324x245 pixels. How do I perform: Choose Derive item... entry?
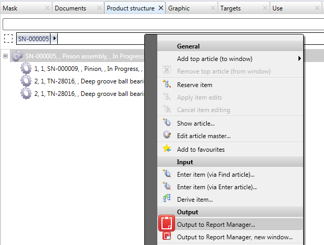click(230, 200)
